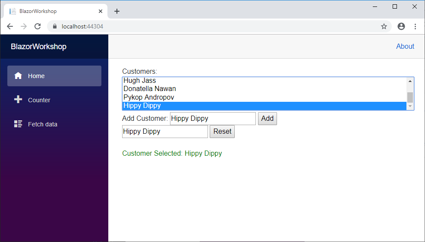Click the padlock site info icon
The image size is (425, 242).
[55, 26]
